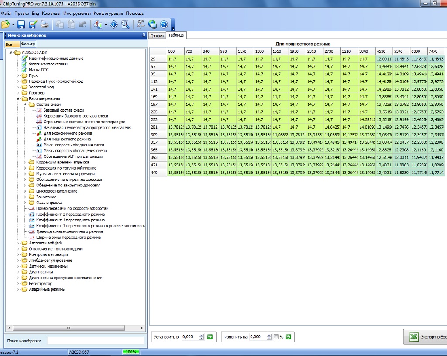Image resolution: width=447 pixels, height=356 pixels.
Task: Apply 'Установить в' value with green arrow
Action: (210, 337)
